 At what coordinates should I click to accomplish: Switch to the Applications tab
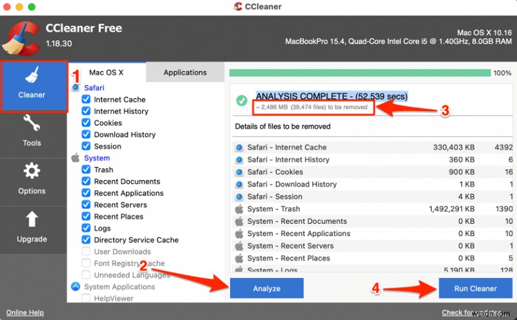[185, 72]
